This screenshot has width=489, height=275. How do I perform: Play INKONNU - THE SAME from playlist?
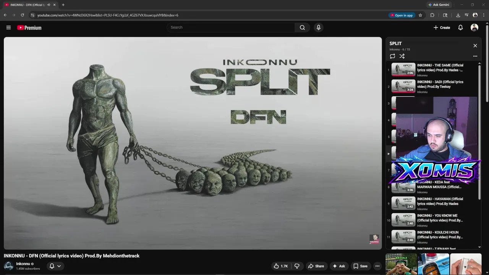click(x=432, y=70)
